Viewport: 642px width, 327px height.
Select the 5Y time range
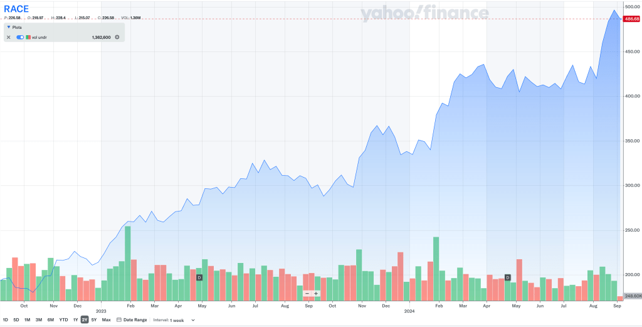point(94,319)
